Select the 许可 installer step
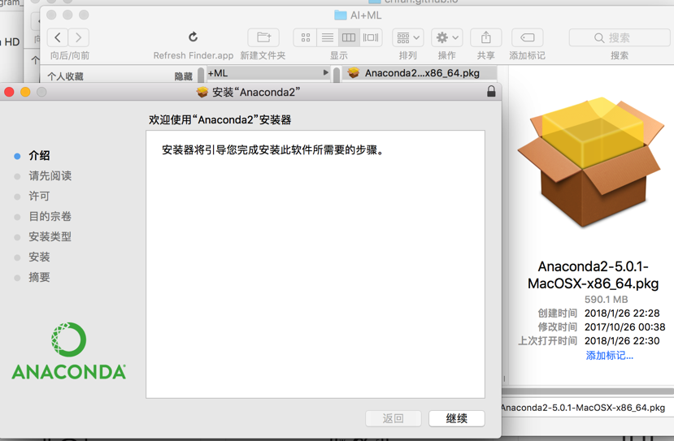 (39, 197)
